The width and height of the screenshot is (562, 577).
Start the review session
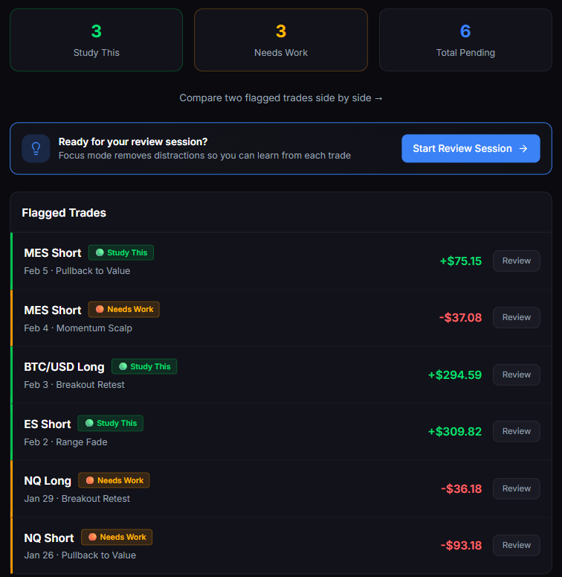[x=471, y=148]
